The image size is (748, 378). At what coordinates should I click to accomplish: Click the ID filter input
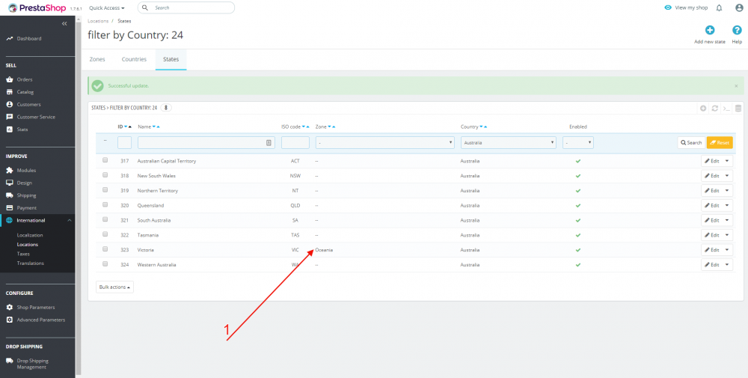click(x=124, y=143)
